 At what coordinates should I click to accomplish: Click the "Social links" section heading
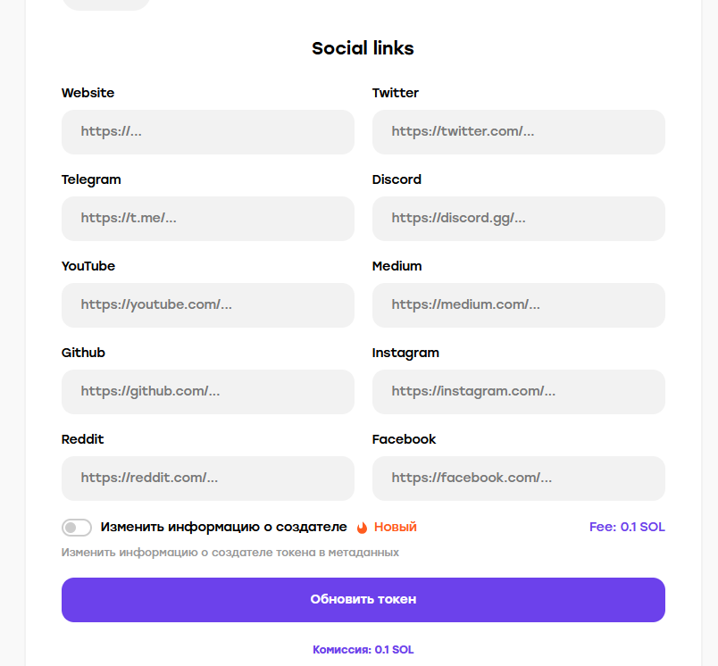point(363,48)
